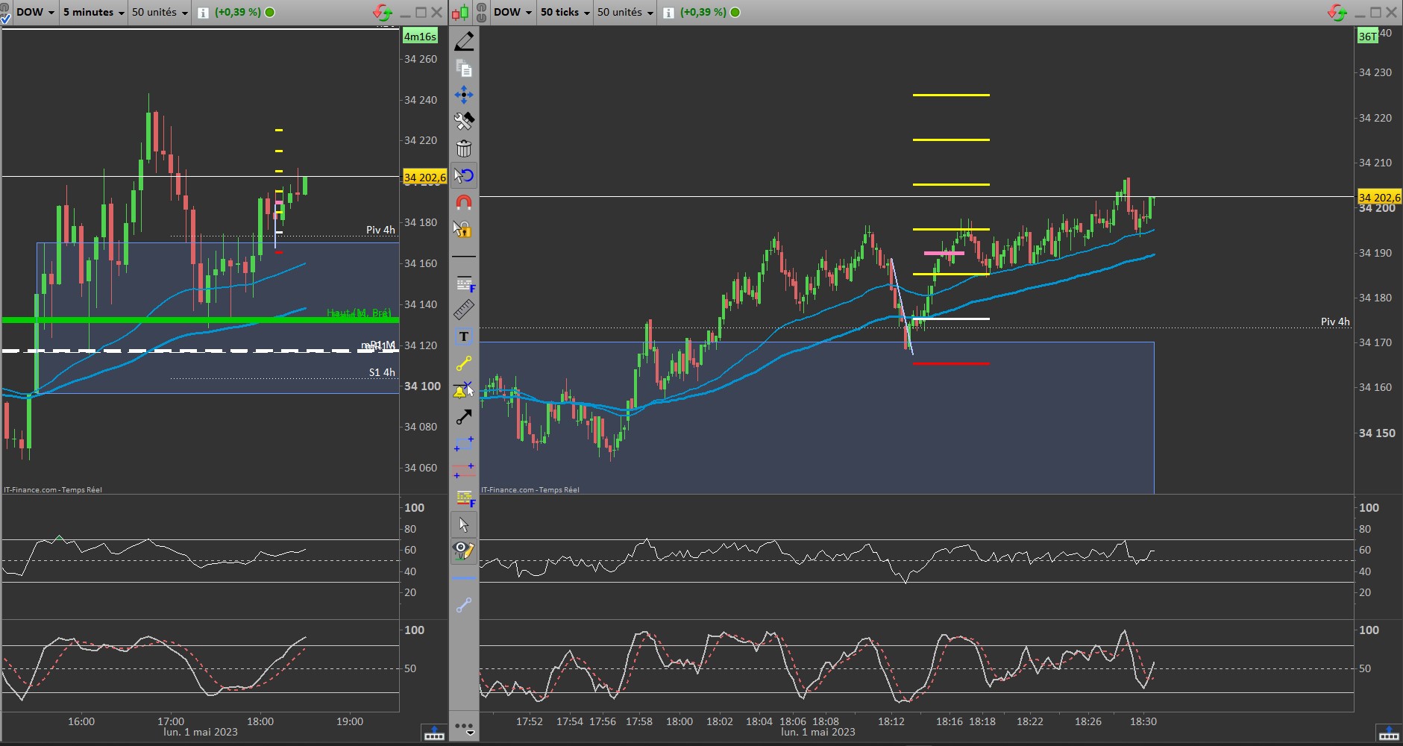
Task: Select the text annotation tool
Action: click(464, 336)
